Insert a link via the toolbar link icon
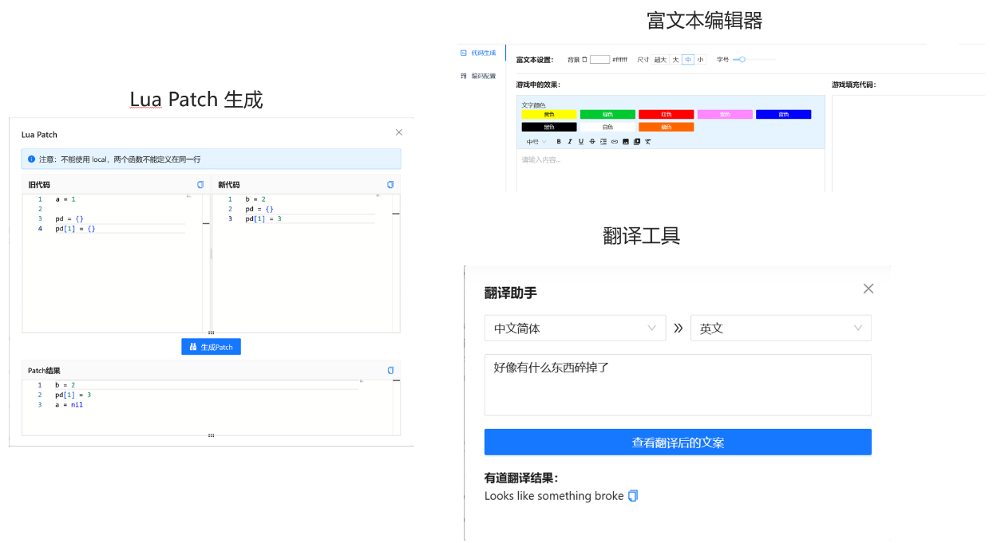This screenshot has height=543, width=993. point(614,142)
